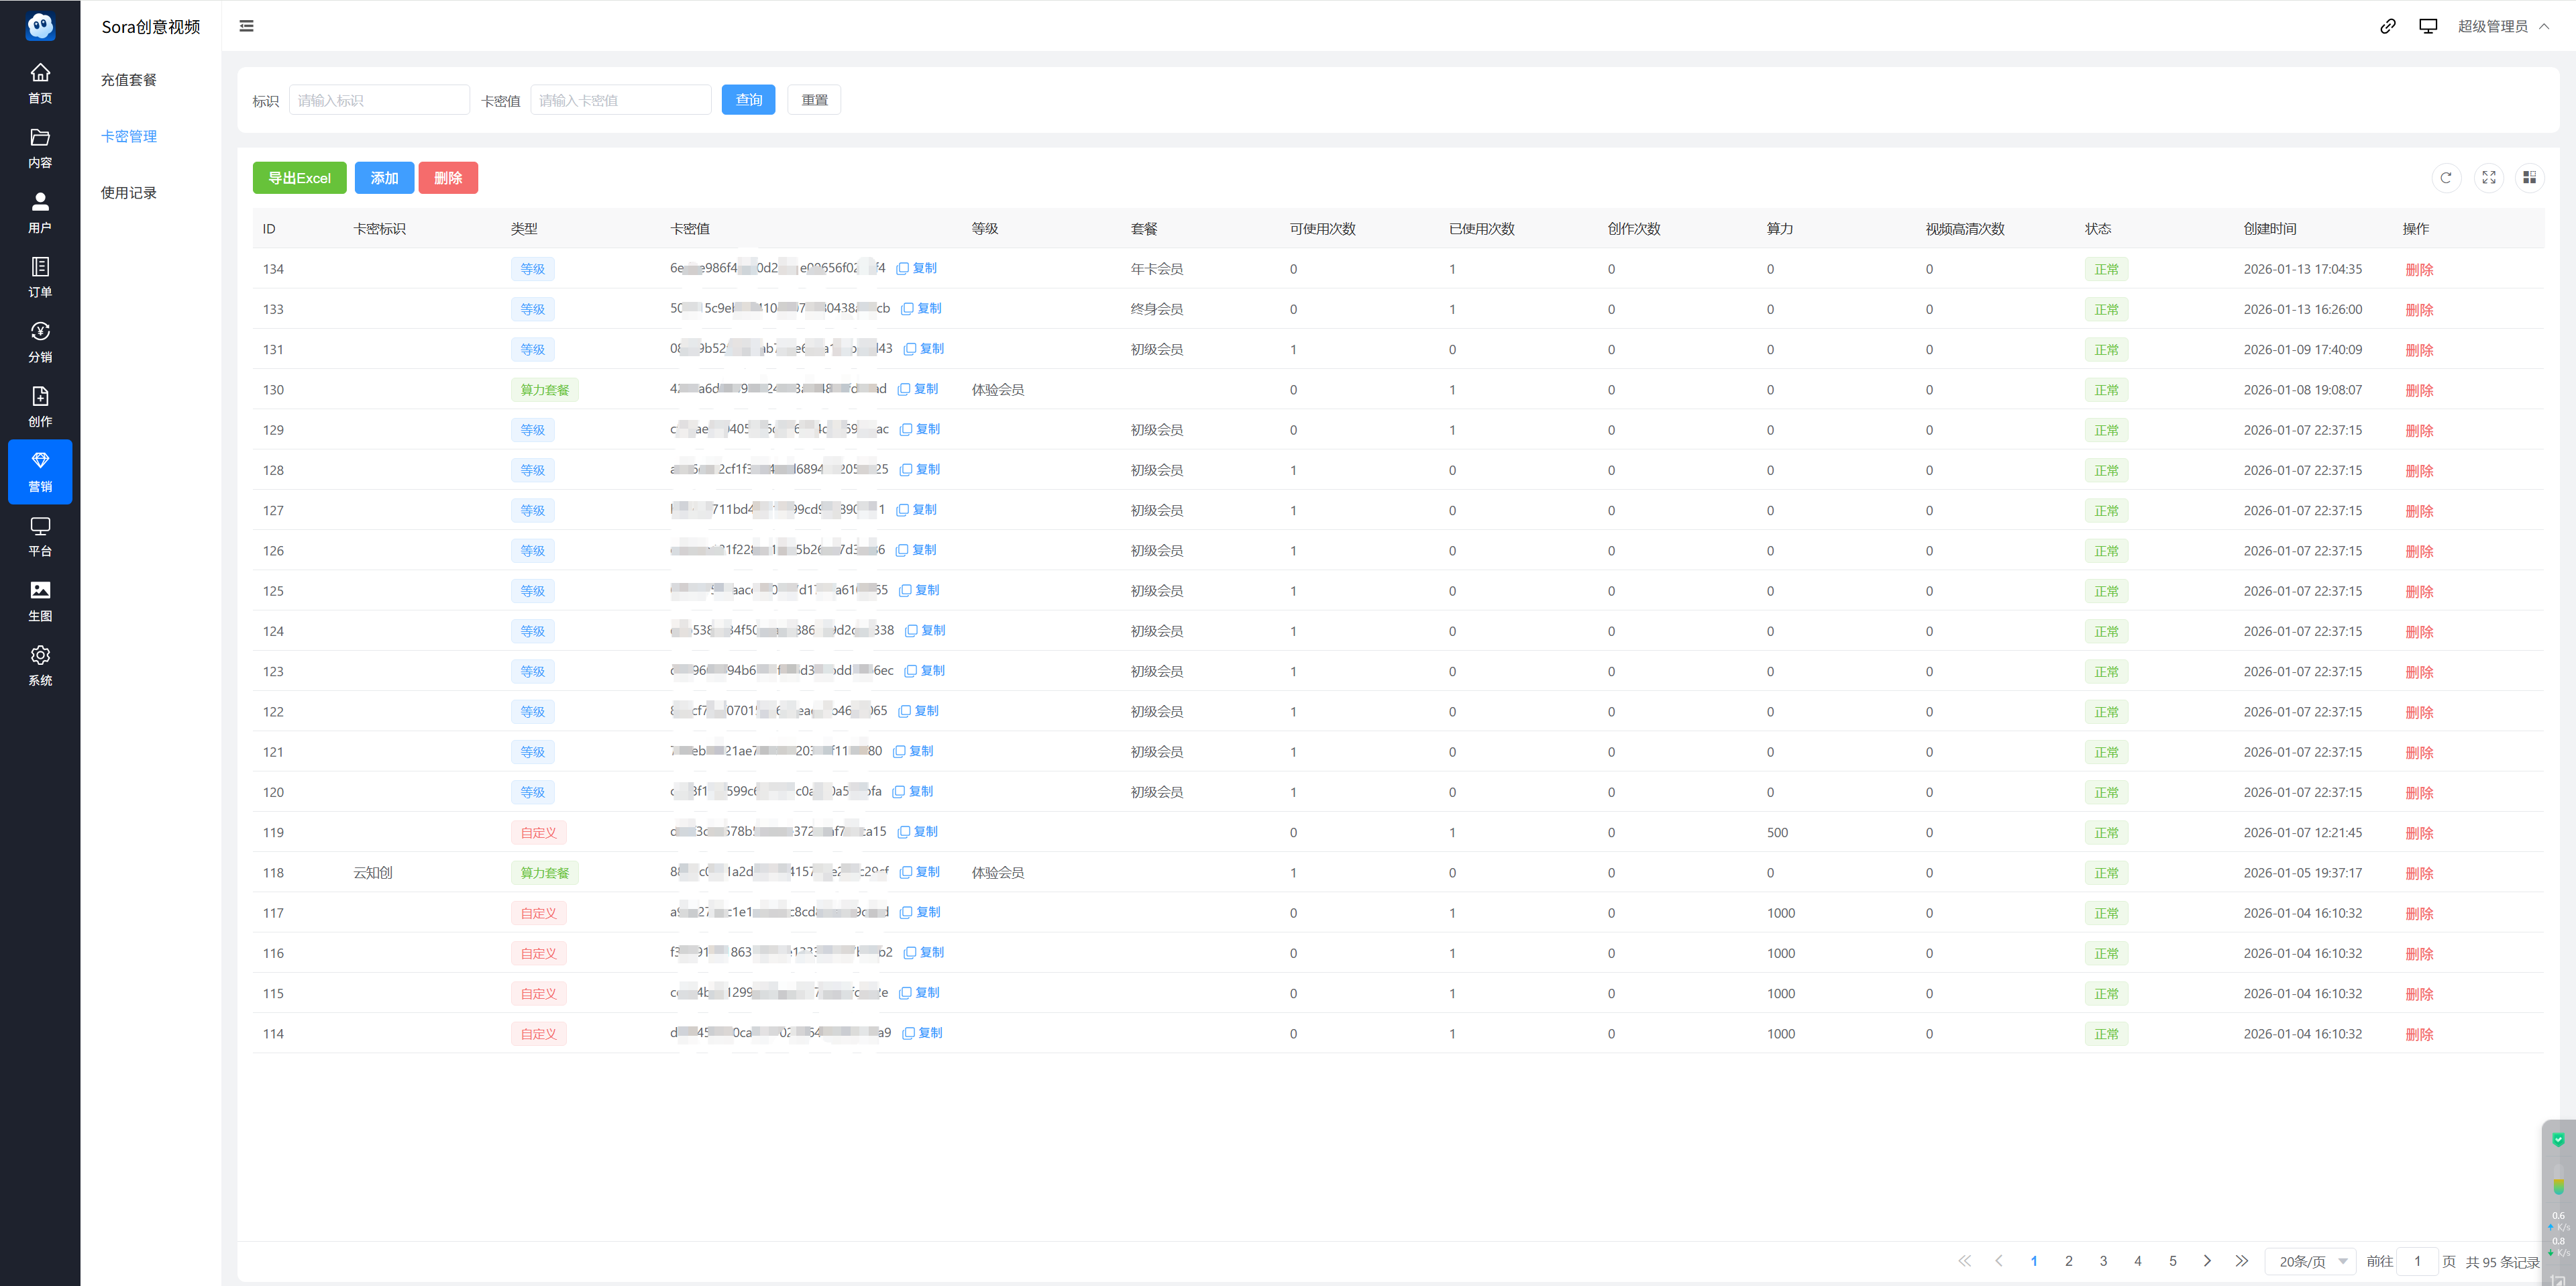Click the link icon in header
Screen dimensions: 2576x1286
pyautogui.click(x=2387, y=26)
